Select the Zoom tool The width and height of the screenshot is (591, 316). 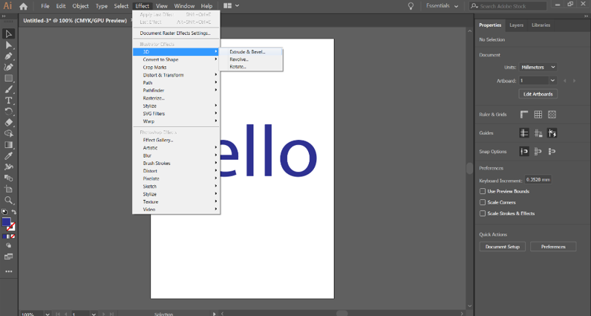(x=9, y=200)
